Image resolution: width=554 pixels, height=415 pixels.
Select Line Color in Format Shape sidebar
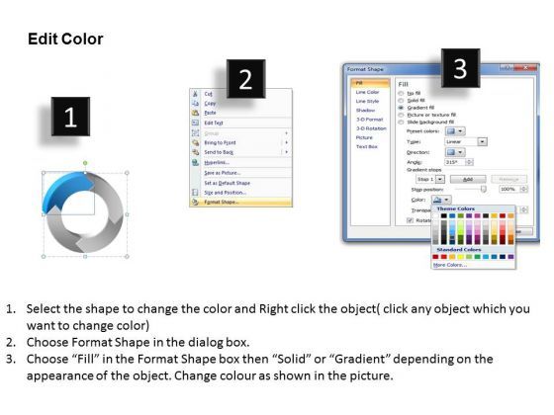coord(367,92)
